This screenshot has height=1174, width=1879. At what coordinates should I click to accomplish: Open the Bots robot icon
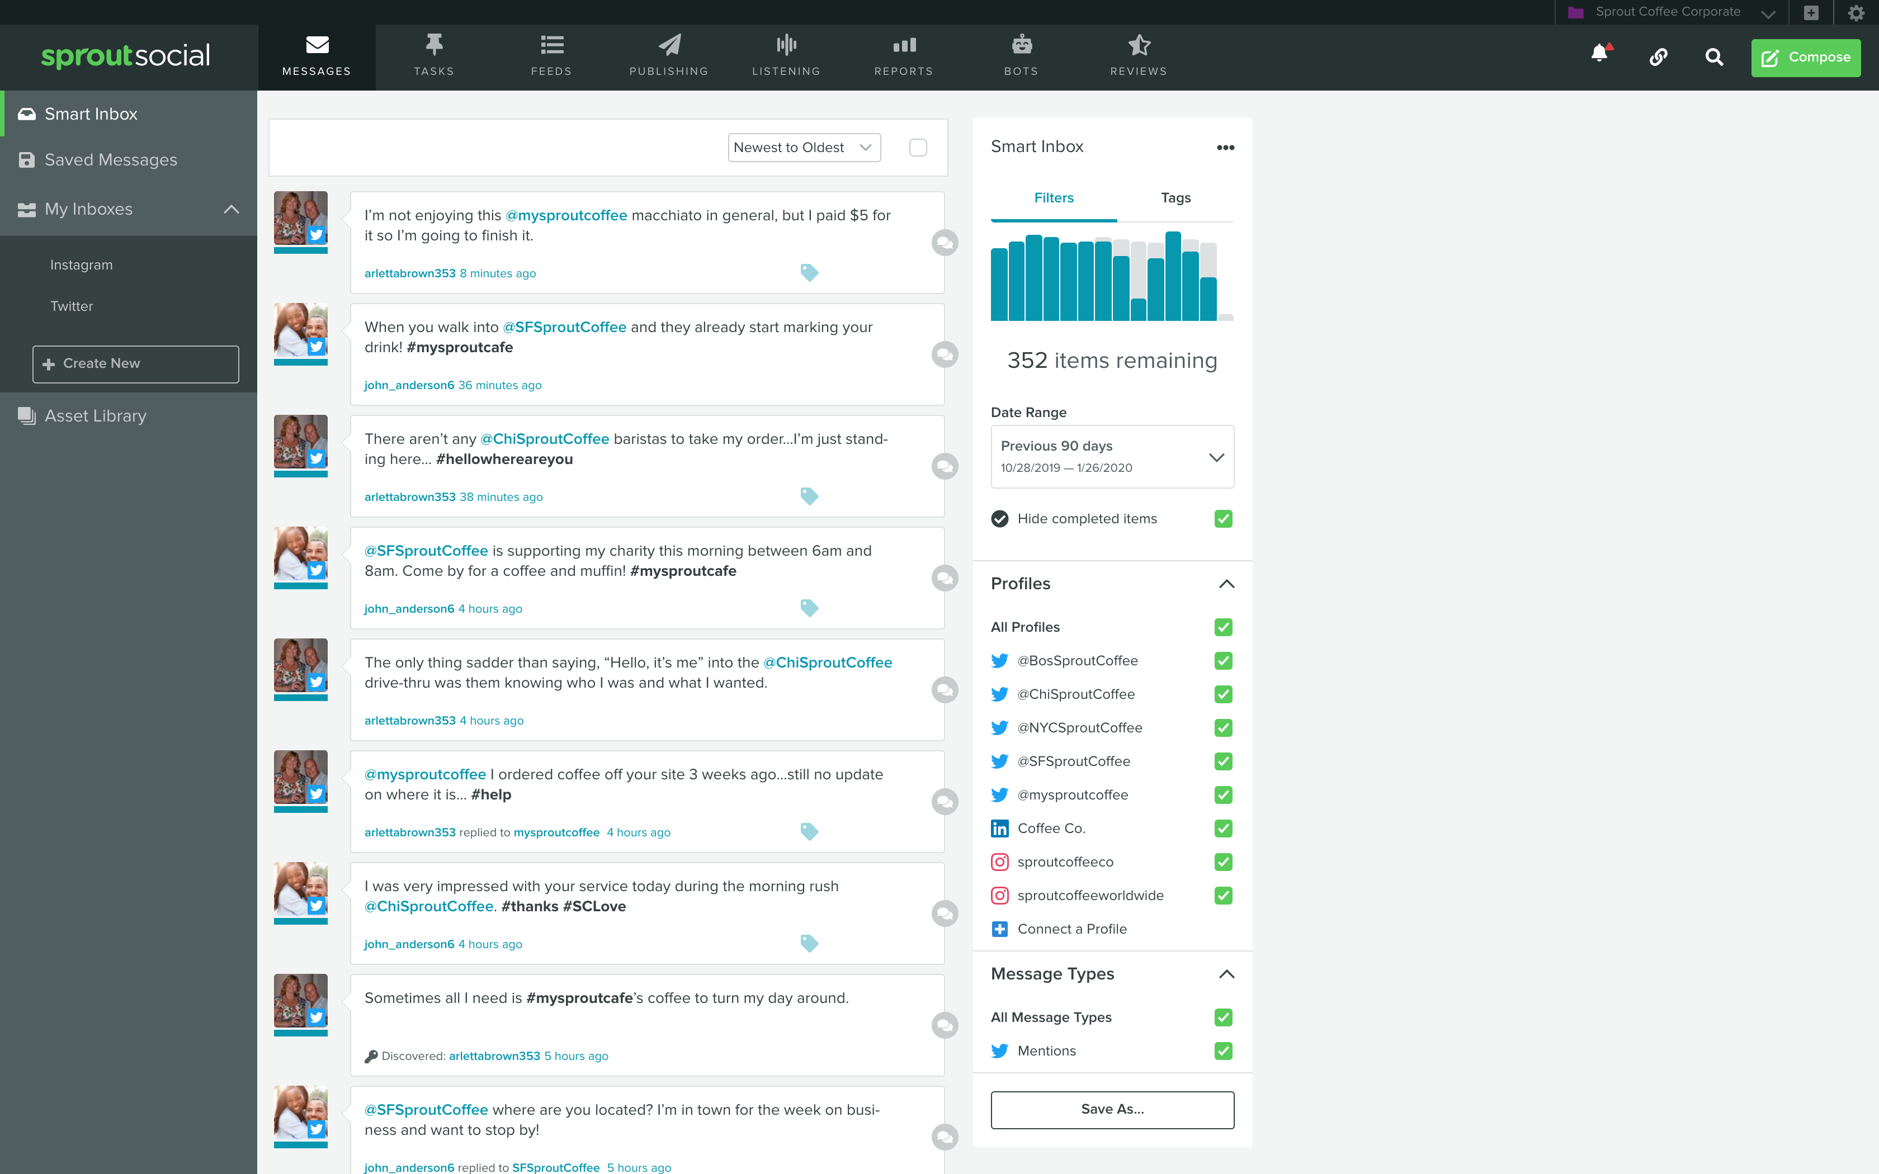click(1021, 45)
